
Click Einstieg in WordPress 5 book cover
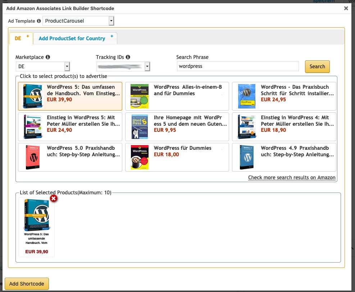coord(33,127)
